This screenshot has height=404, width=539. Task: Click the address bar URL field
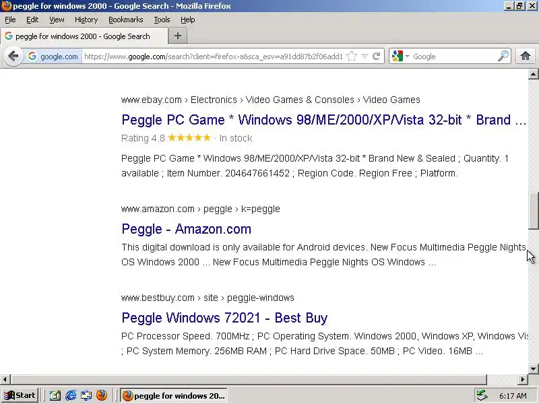(x=213, y=57)
